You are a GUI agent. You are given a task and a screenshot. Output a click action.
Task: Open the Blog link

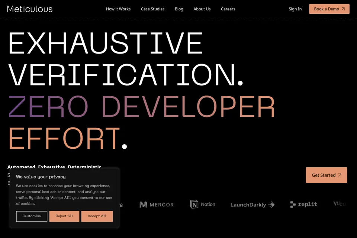(x=179, y=9)
